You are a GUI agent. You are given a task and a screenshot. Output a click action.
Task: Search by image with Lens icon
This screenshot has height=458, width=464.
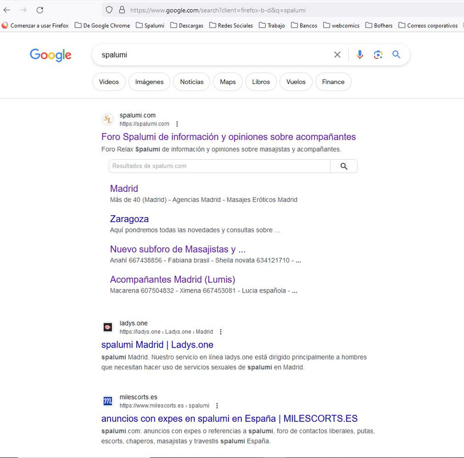[x=378, y=55]
